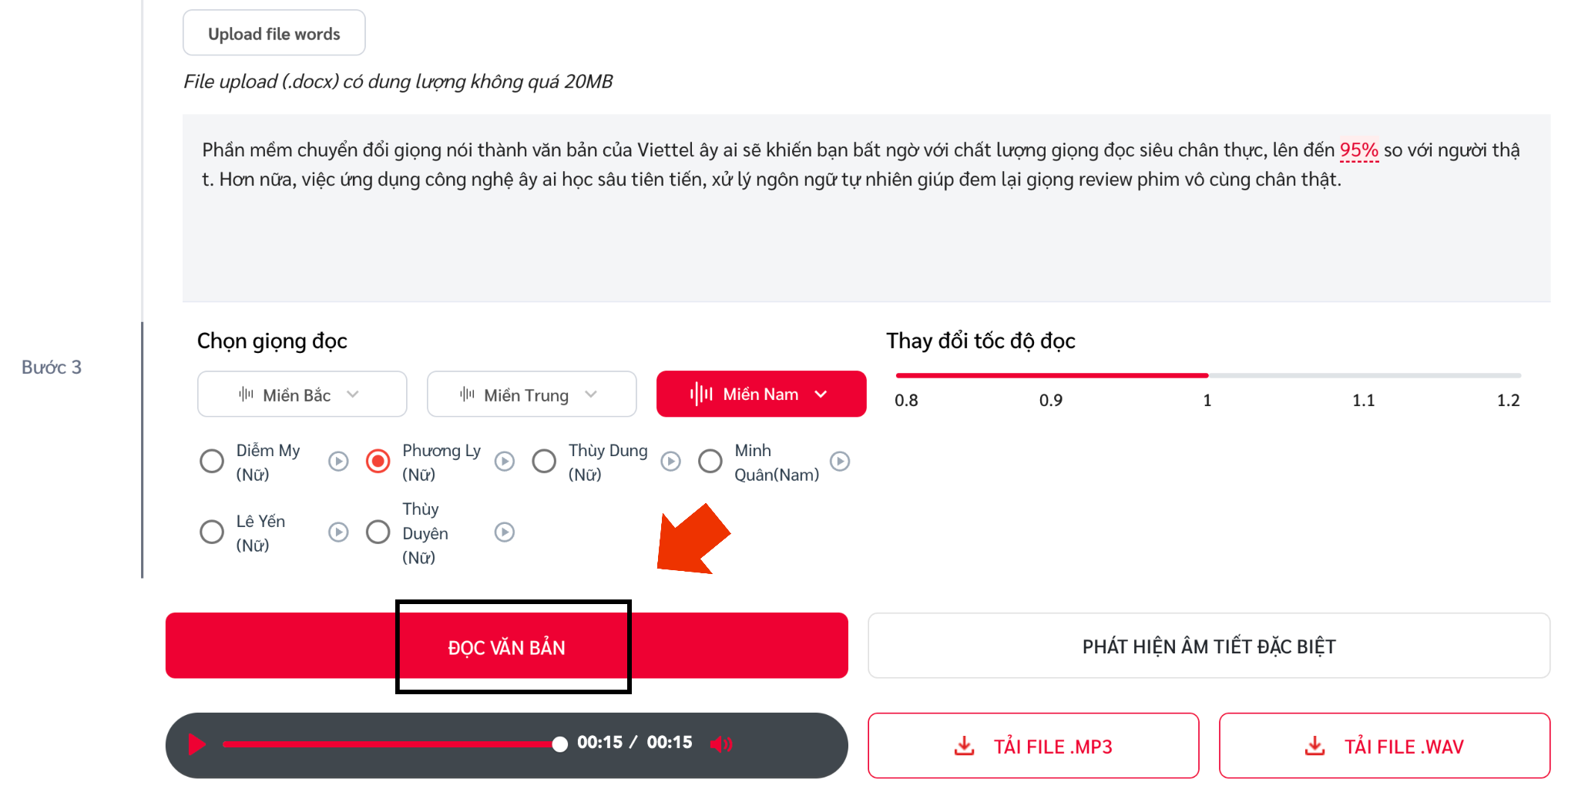This screenshot has width=1578, height=789.
Task: Select Diễm My voice radio button
Action: (212, 462)
